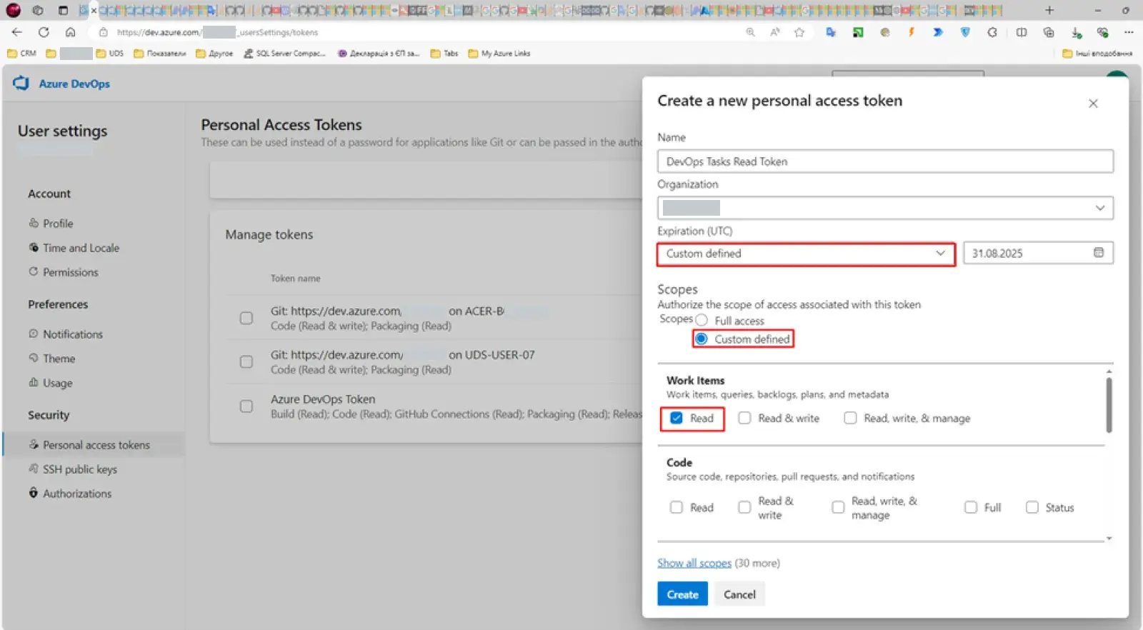The height and width of the screenshot is (630, 1143).
Task: Click the blue shield extension icon
Action: (x=965, y=32)
